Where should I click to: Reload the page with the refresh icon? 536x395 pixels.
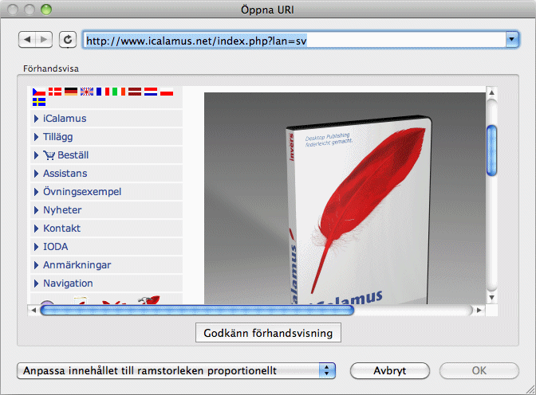pyautogui.click(x=68, y=40)
